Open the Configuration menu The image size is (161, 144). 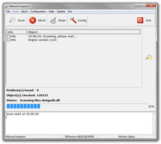[38, 12]
